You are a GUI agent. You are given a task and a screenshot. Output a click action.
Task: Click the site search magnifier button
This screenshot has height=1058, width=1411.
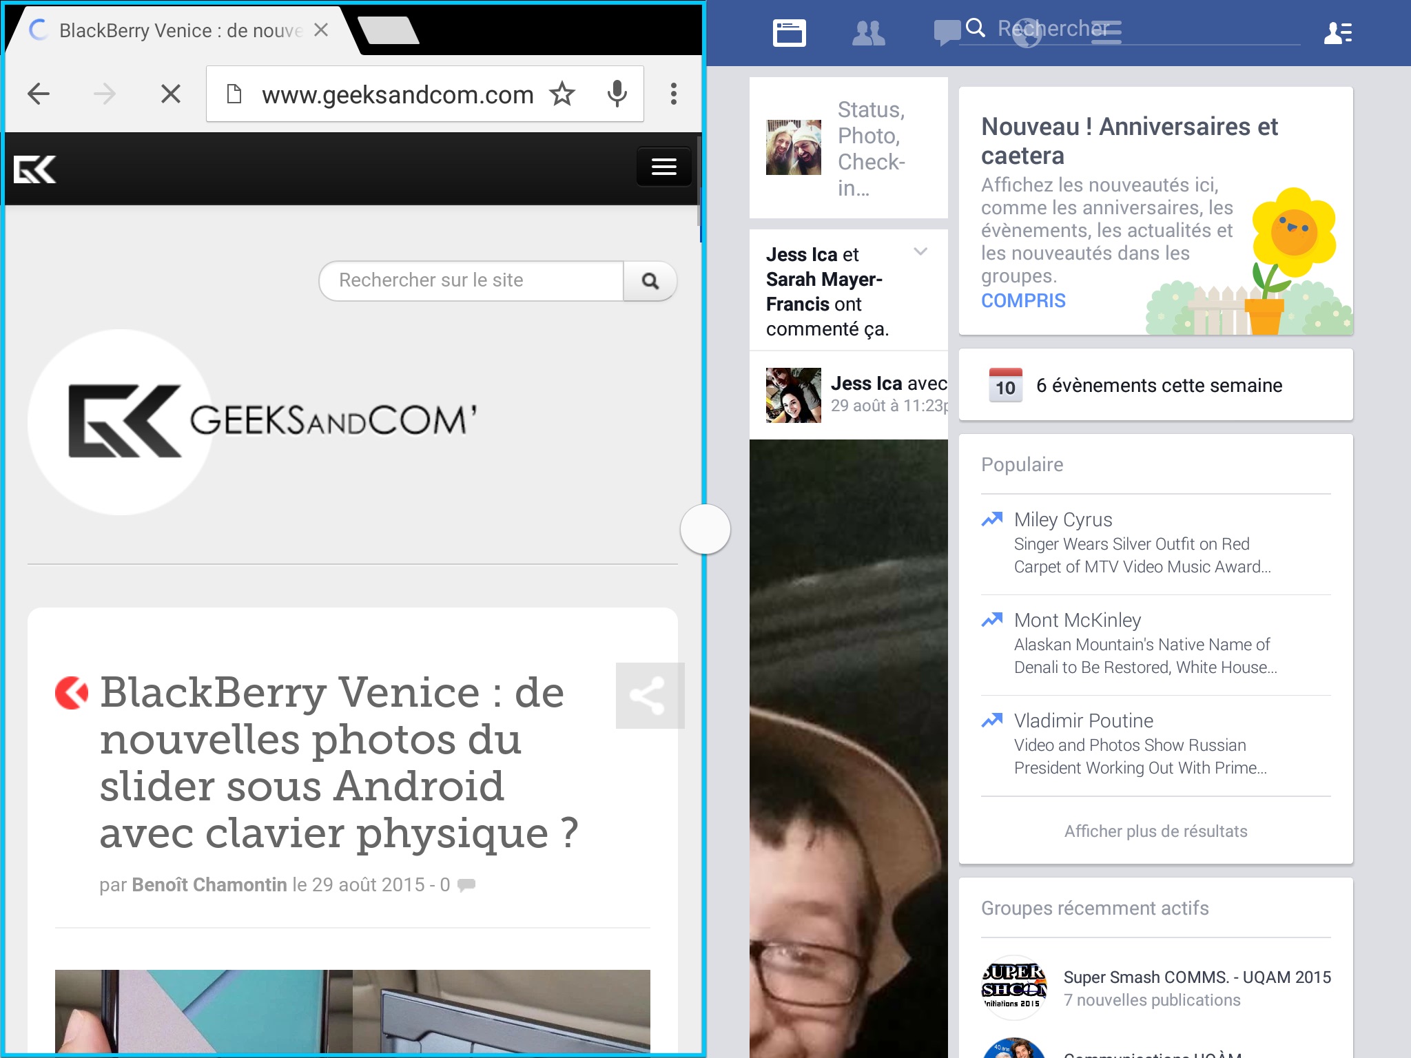[650, 281]
